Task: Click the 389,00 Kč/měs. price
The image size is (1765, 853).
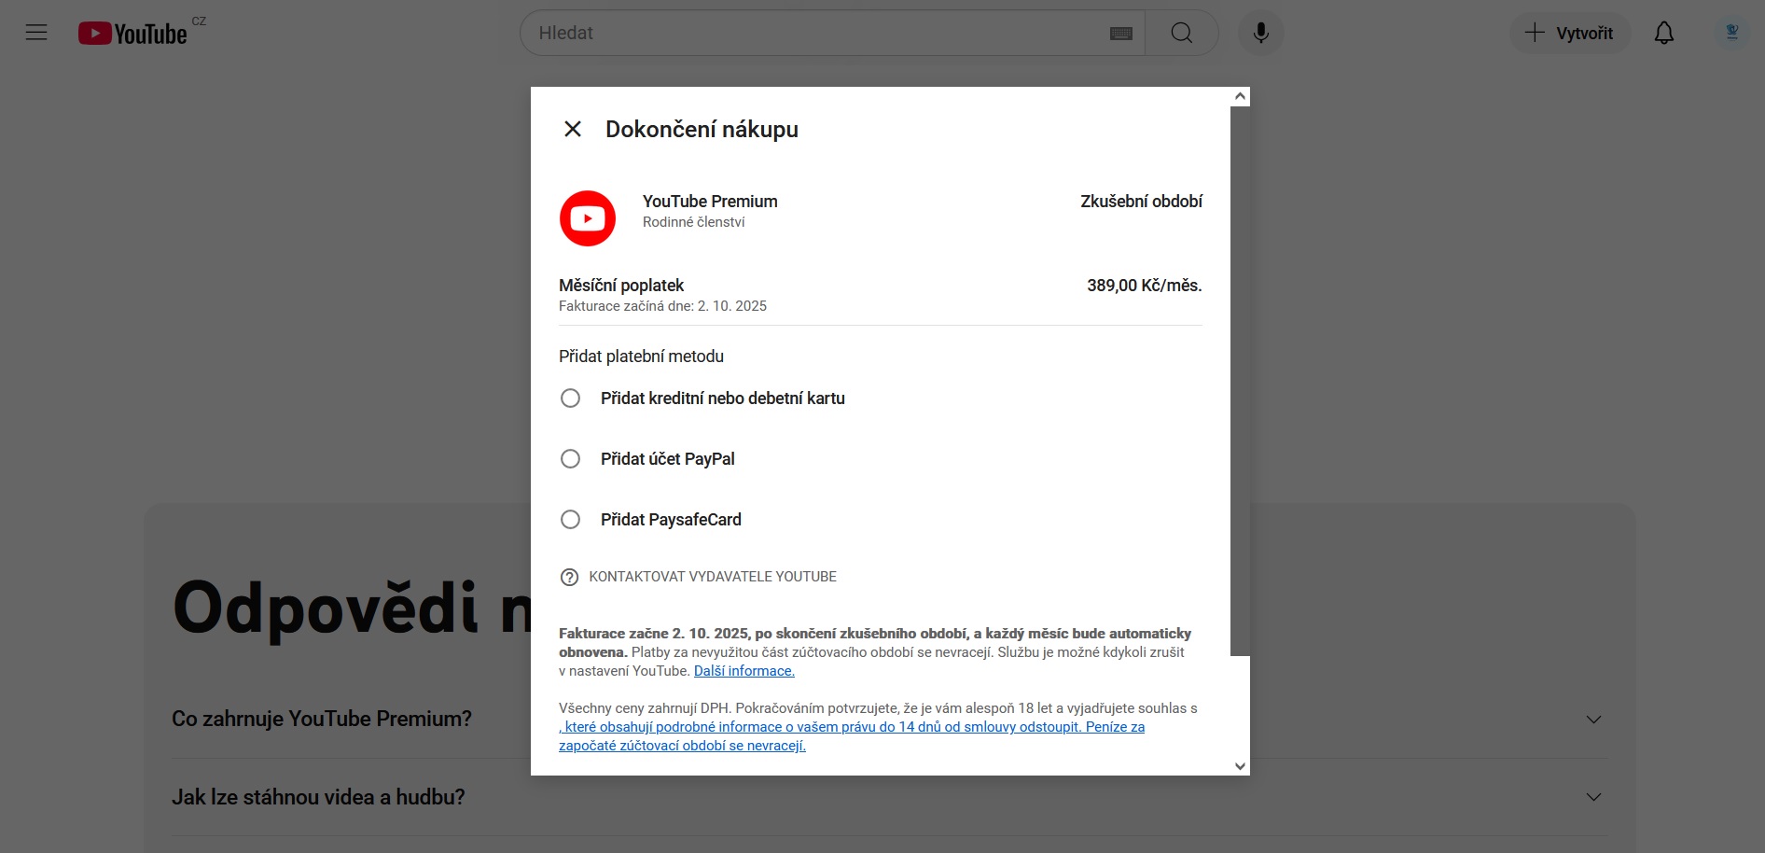Action: pyautogui.click(x=1145, y=286)
